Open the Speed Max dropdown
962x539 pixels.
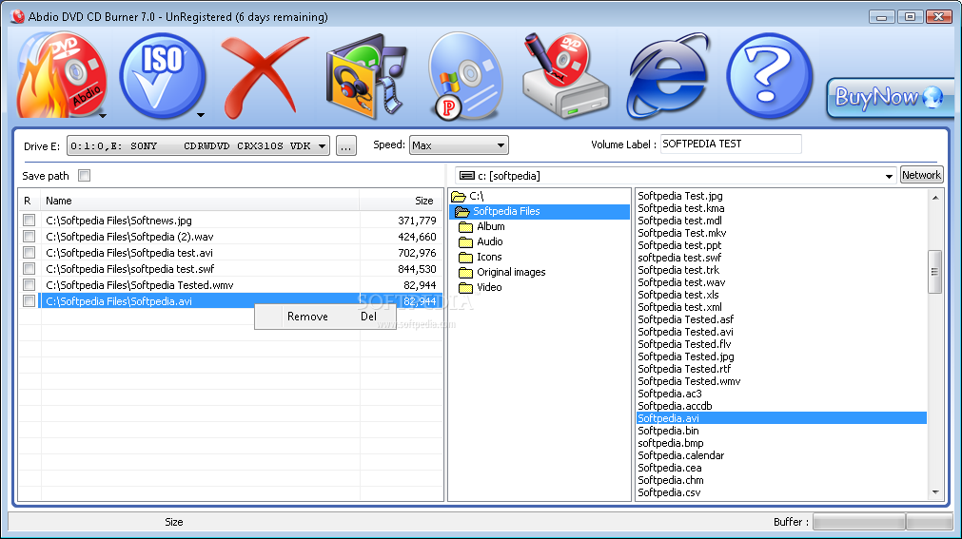(459, 145)
